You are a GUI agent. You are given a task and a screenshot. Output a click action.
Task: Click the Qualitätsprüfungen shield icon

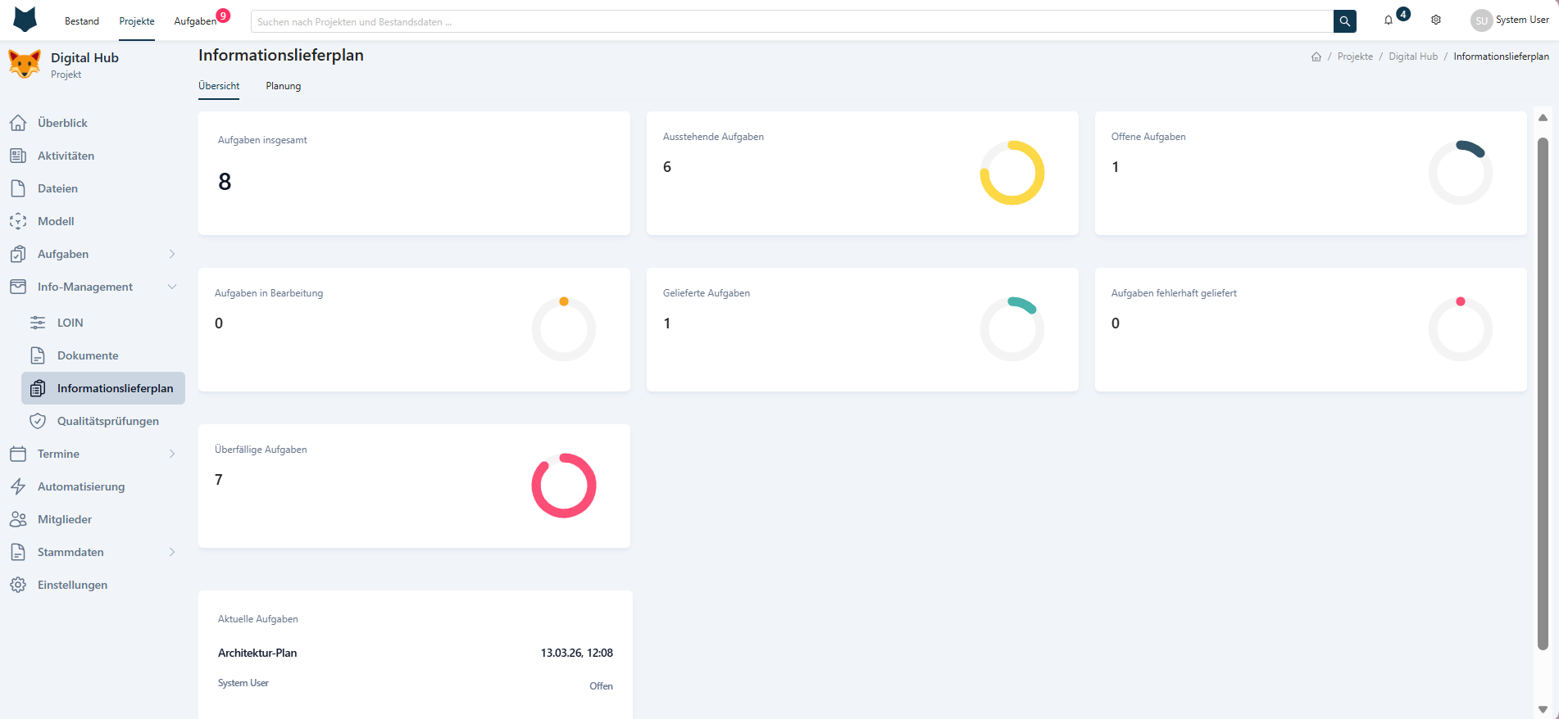click(x=38, y=421)
